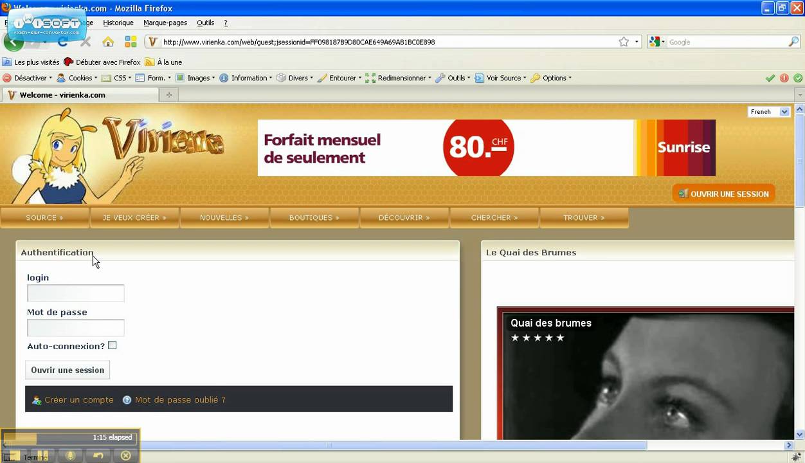Viewport: 805px width, 463px height.
Task: Click the address bar URL text
Action: point(299,42)
